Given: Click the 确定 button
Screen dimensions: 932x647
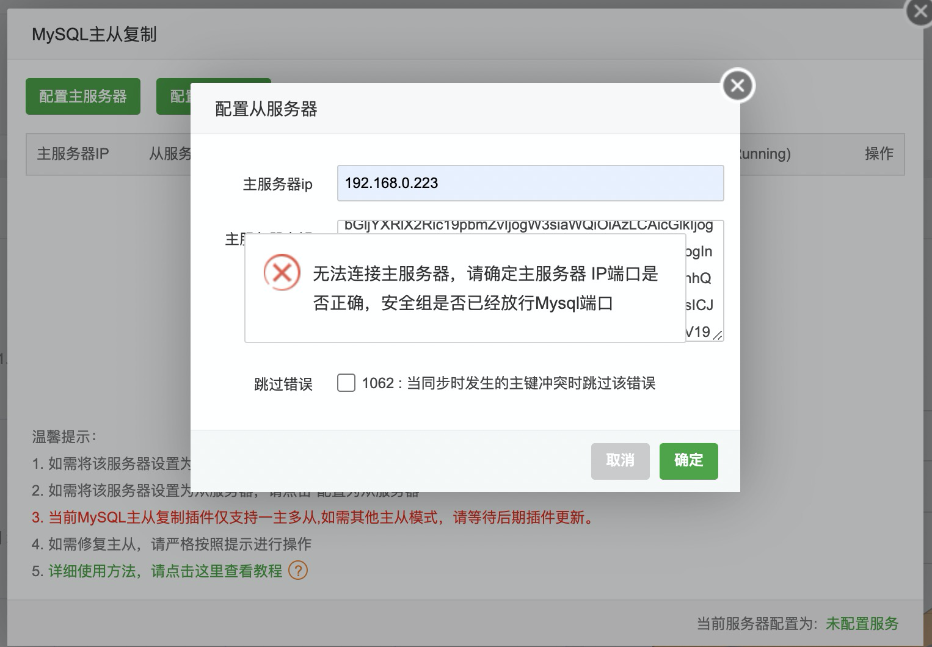Looking at the screenshot, I should tap(689, 461).
